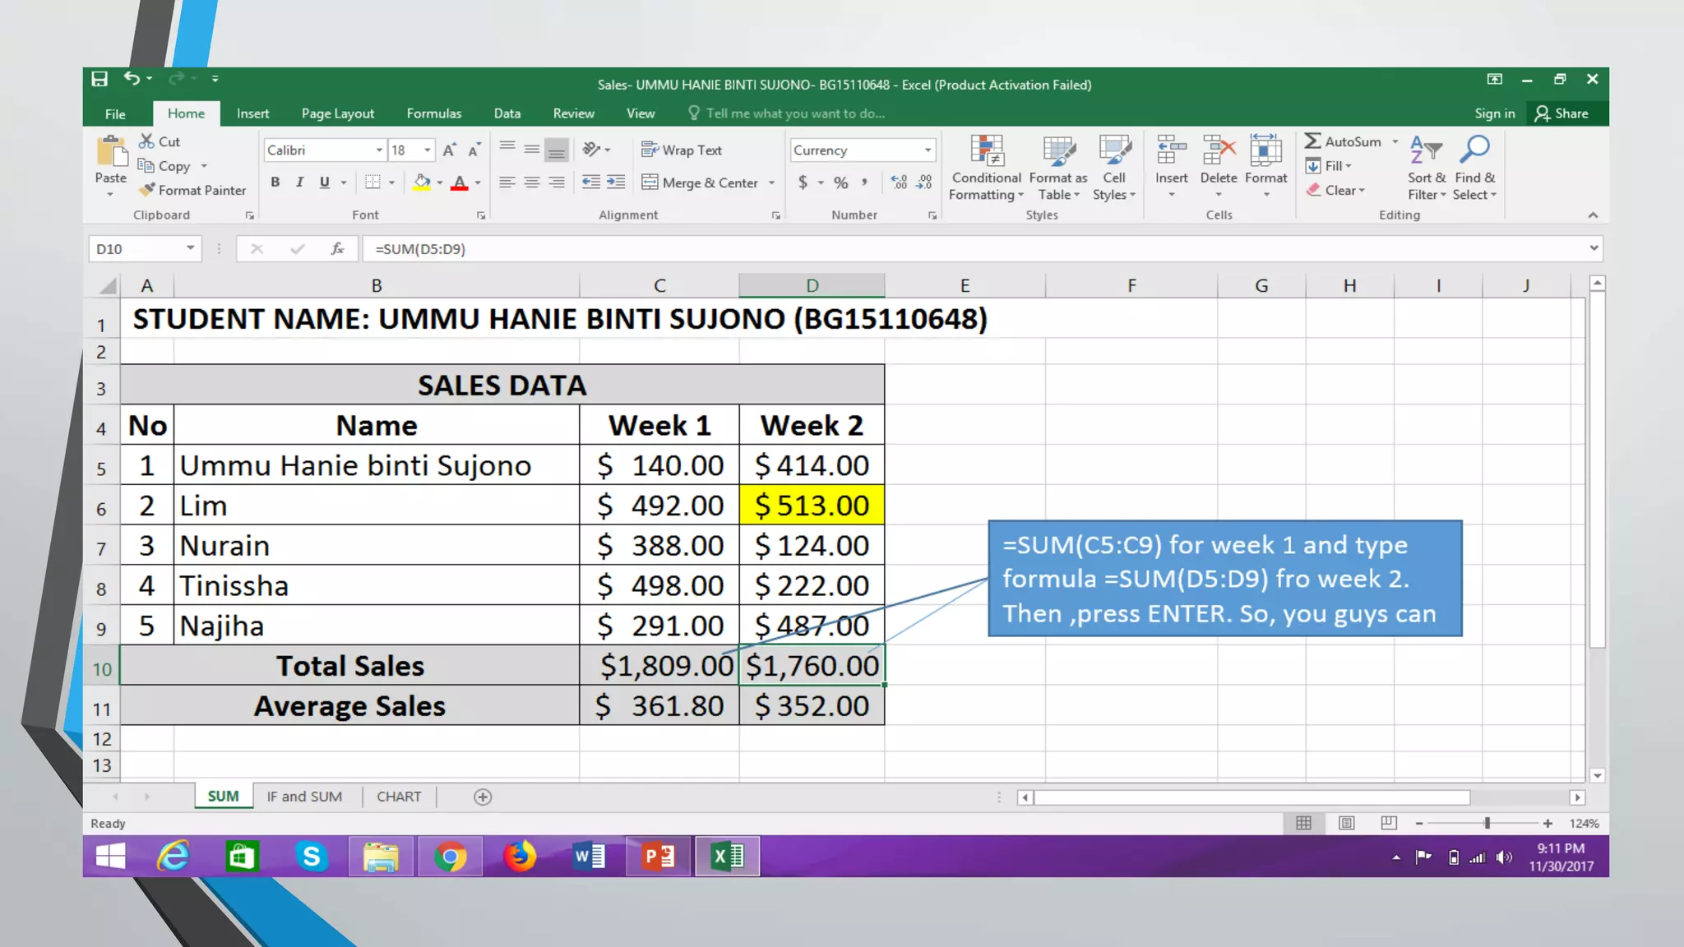Image resolution: width=1684 pixels, height=947 pixels.
Task: Set center horizontal alignment
Action: 532,182
